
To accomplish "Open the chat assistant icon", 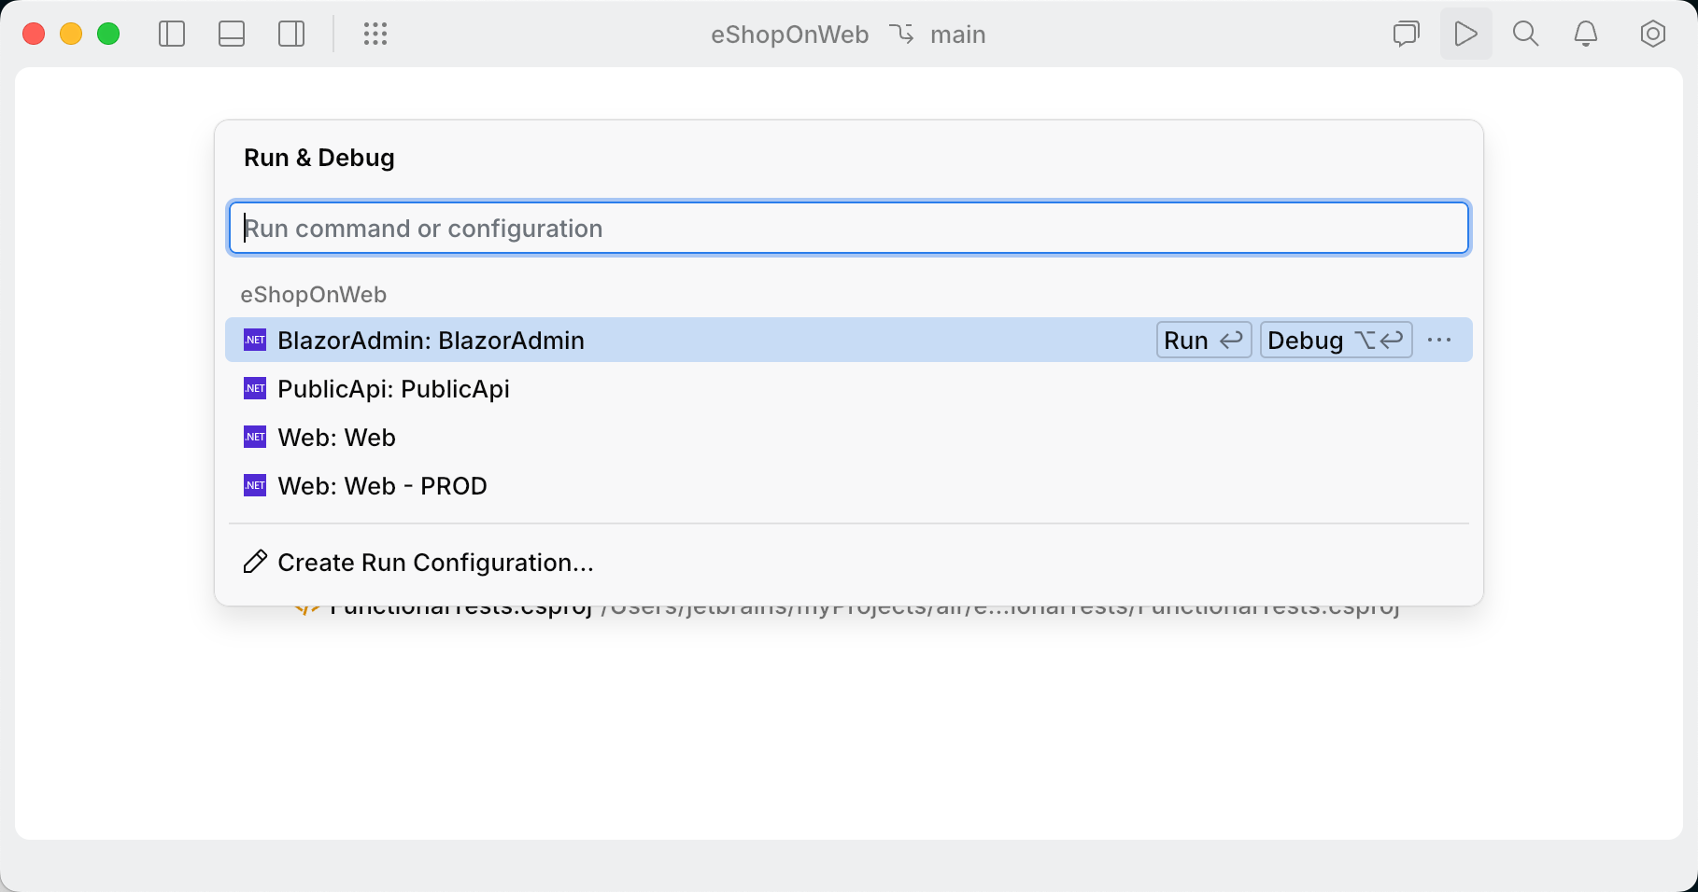I will [x=1406, y=34].
